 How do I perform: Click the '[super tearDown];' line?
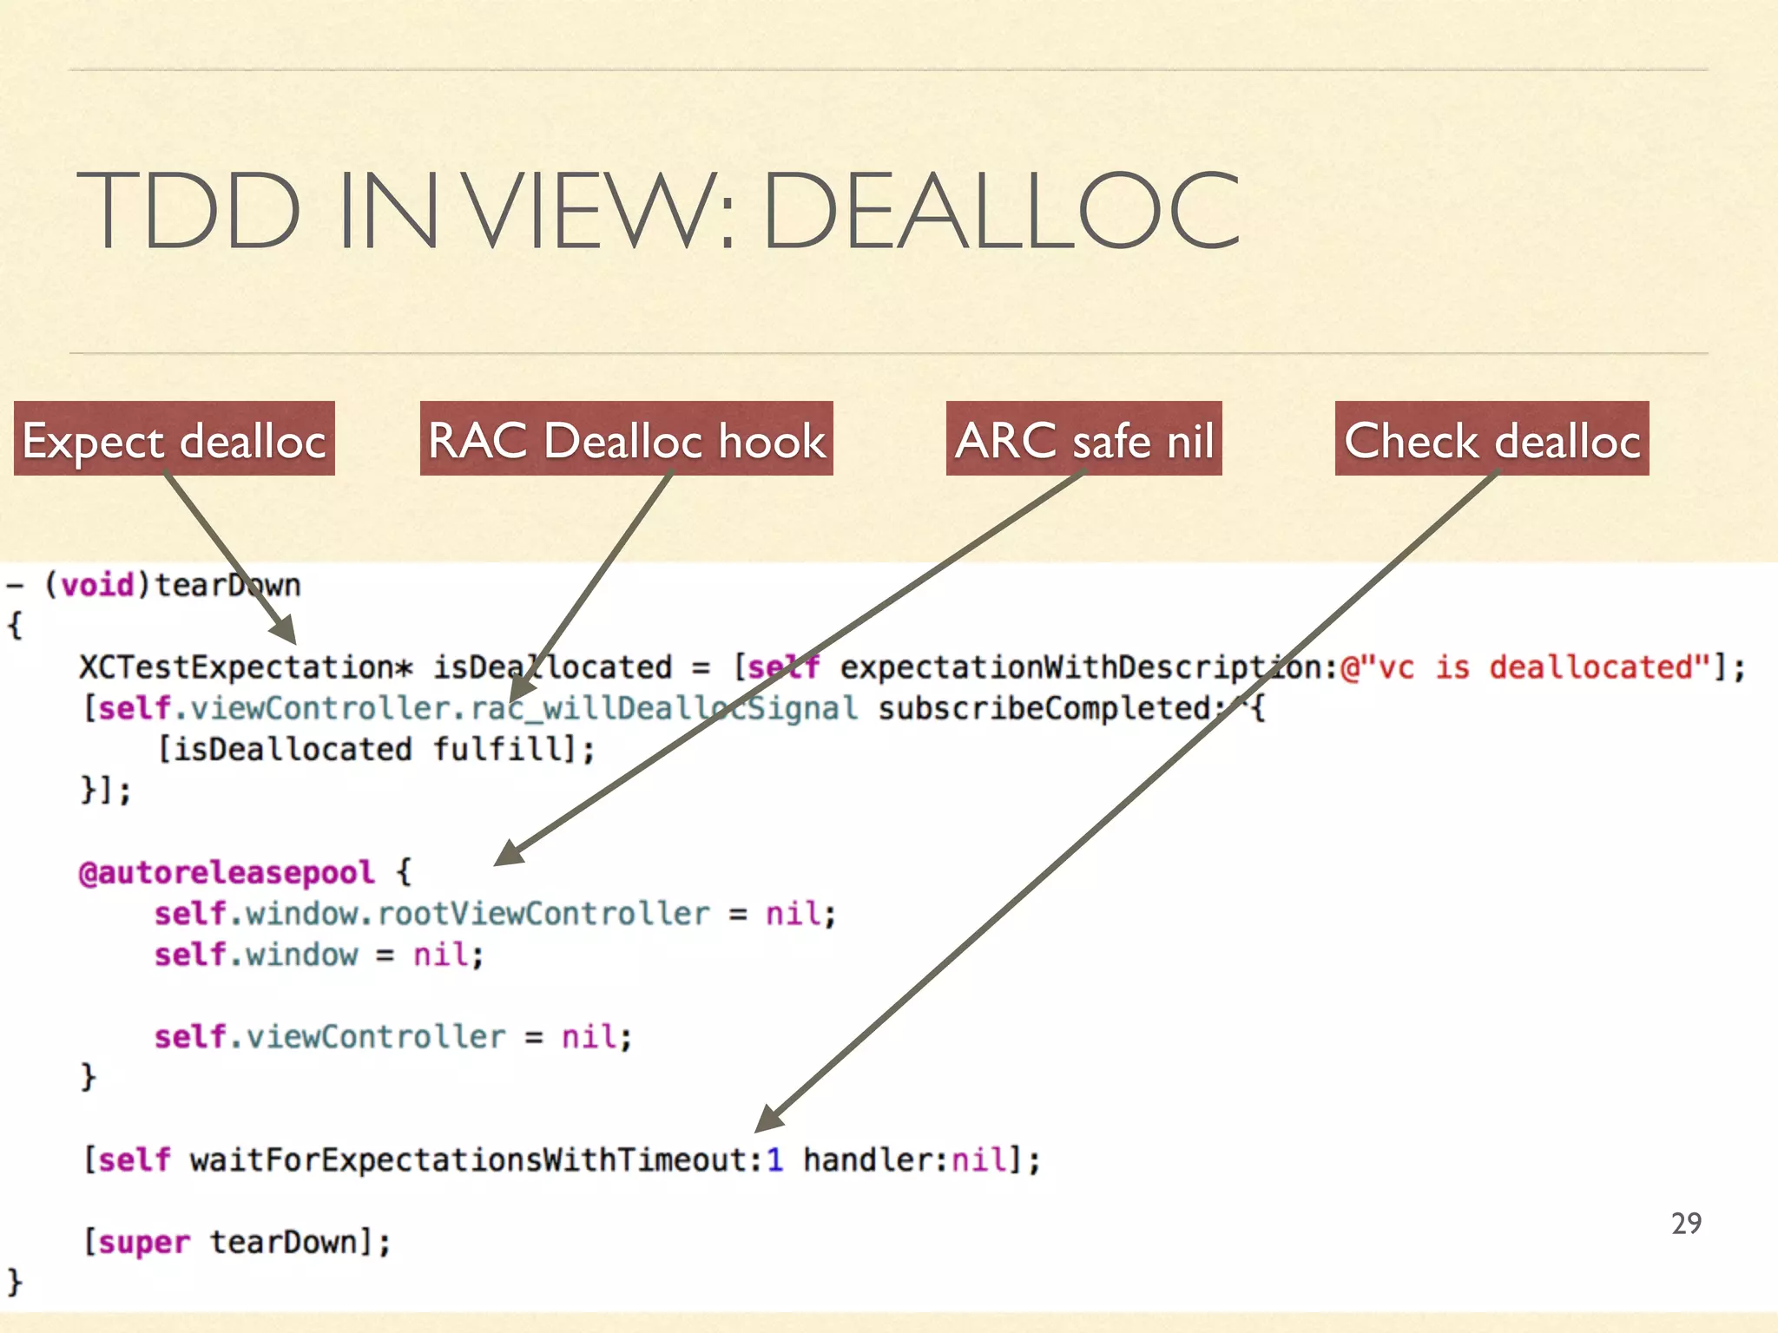coord(236,1242)
